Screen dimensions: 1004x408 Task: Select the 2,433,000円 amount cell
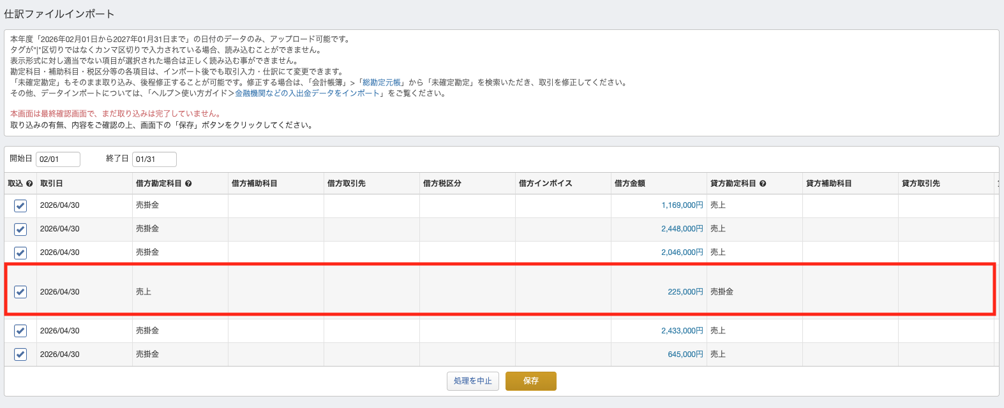[x=682, y=331]
